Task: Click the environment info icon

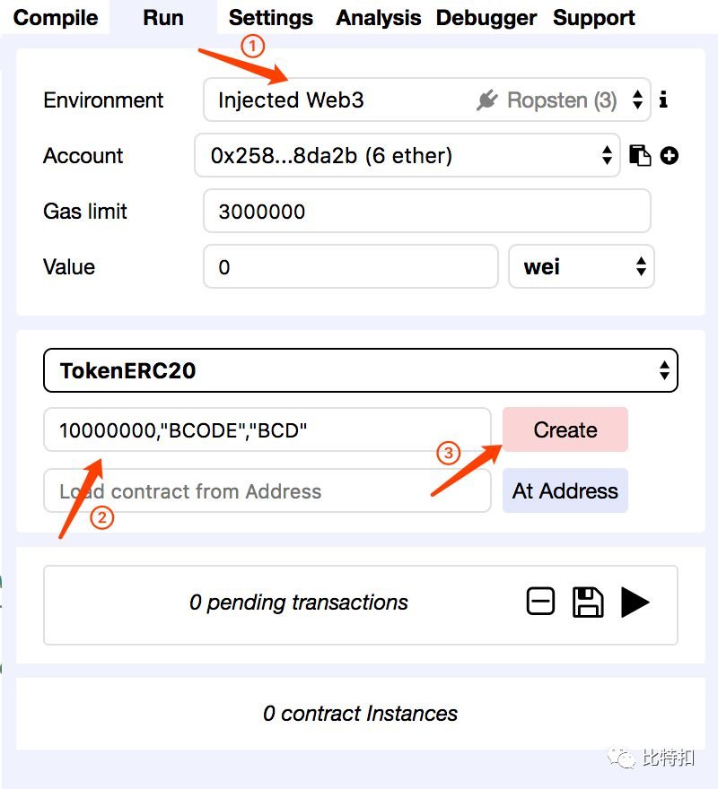Action: (x=663, y=100)
